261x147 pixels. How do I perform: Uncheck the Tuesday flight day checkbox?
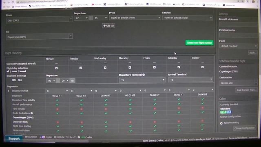point(81,68)
